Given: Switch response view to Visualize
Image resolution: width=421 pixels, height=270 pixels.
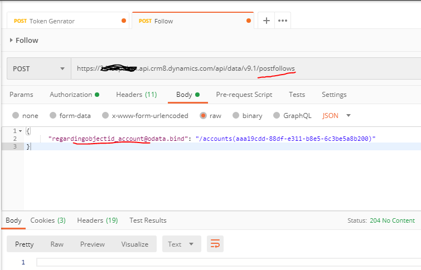Looking at the screenshot, I should pyautogui.click(x=135, y=244).
